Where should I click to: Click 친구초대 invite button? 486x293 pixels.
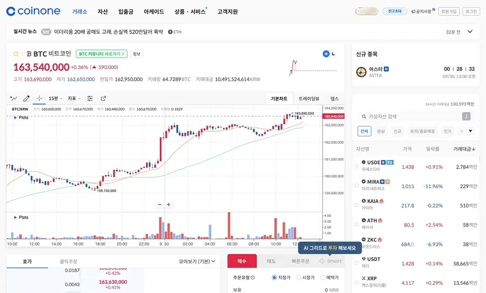(395, 11)
